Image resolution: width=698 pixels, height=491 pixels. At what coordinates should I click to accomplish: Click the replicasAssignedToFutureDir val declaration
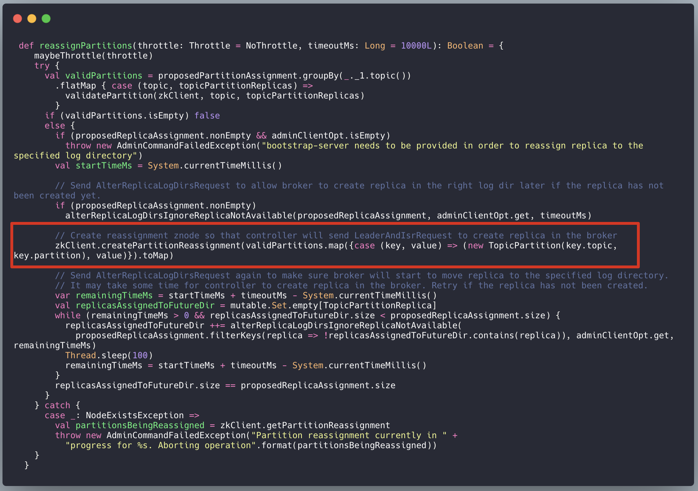145,305
